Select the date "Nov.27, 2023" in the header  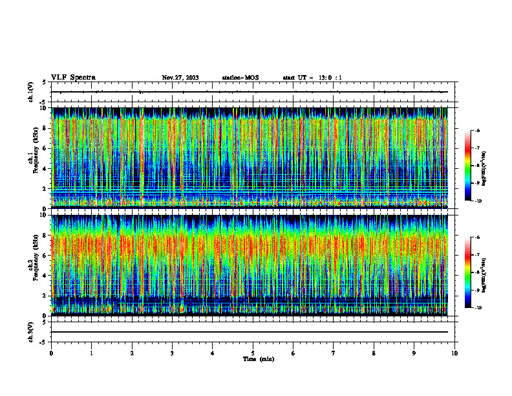coord(180,78)
